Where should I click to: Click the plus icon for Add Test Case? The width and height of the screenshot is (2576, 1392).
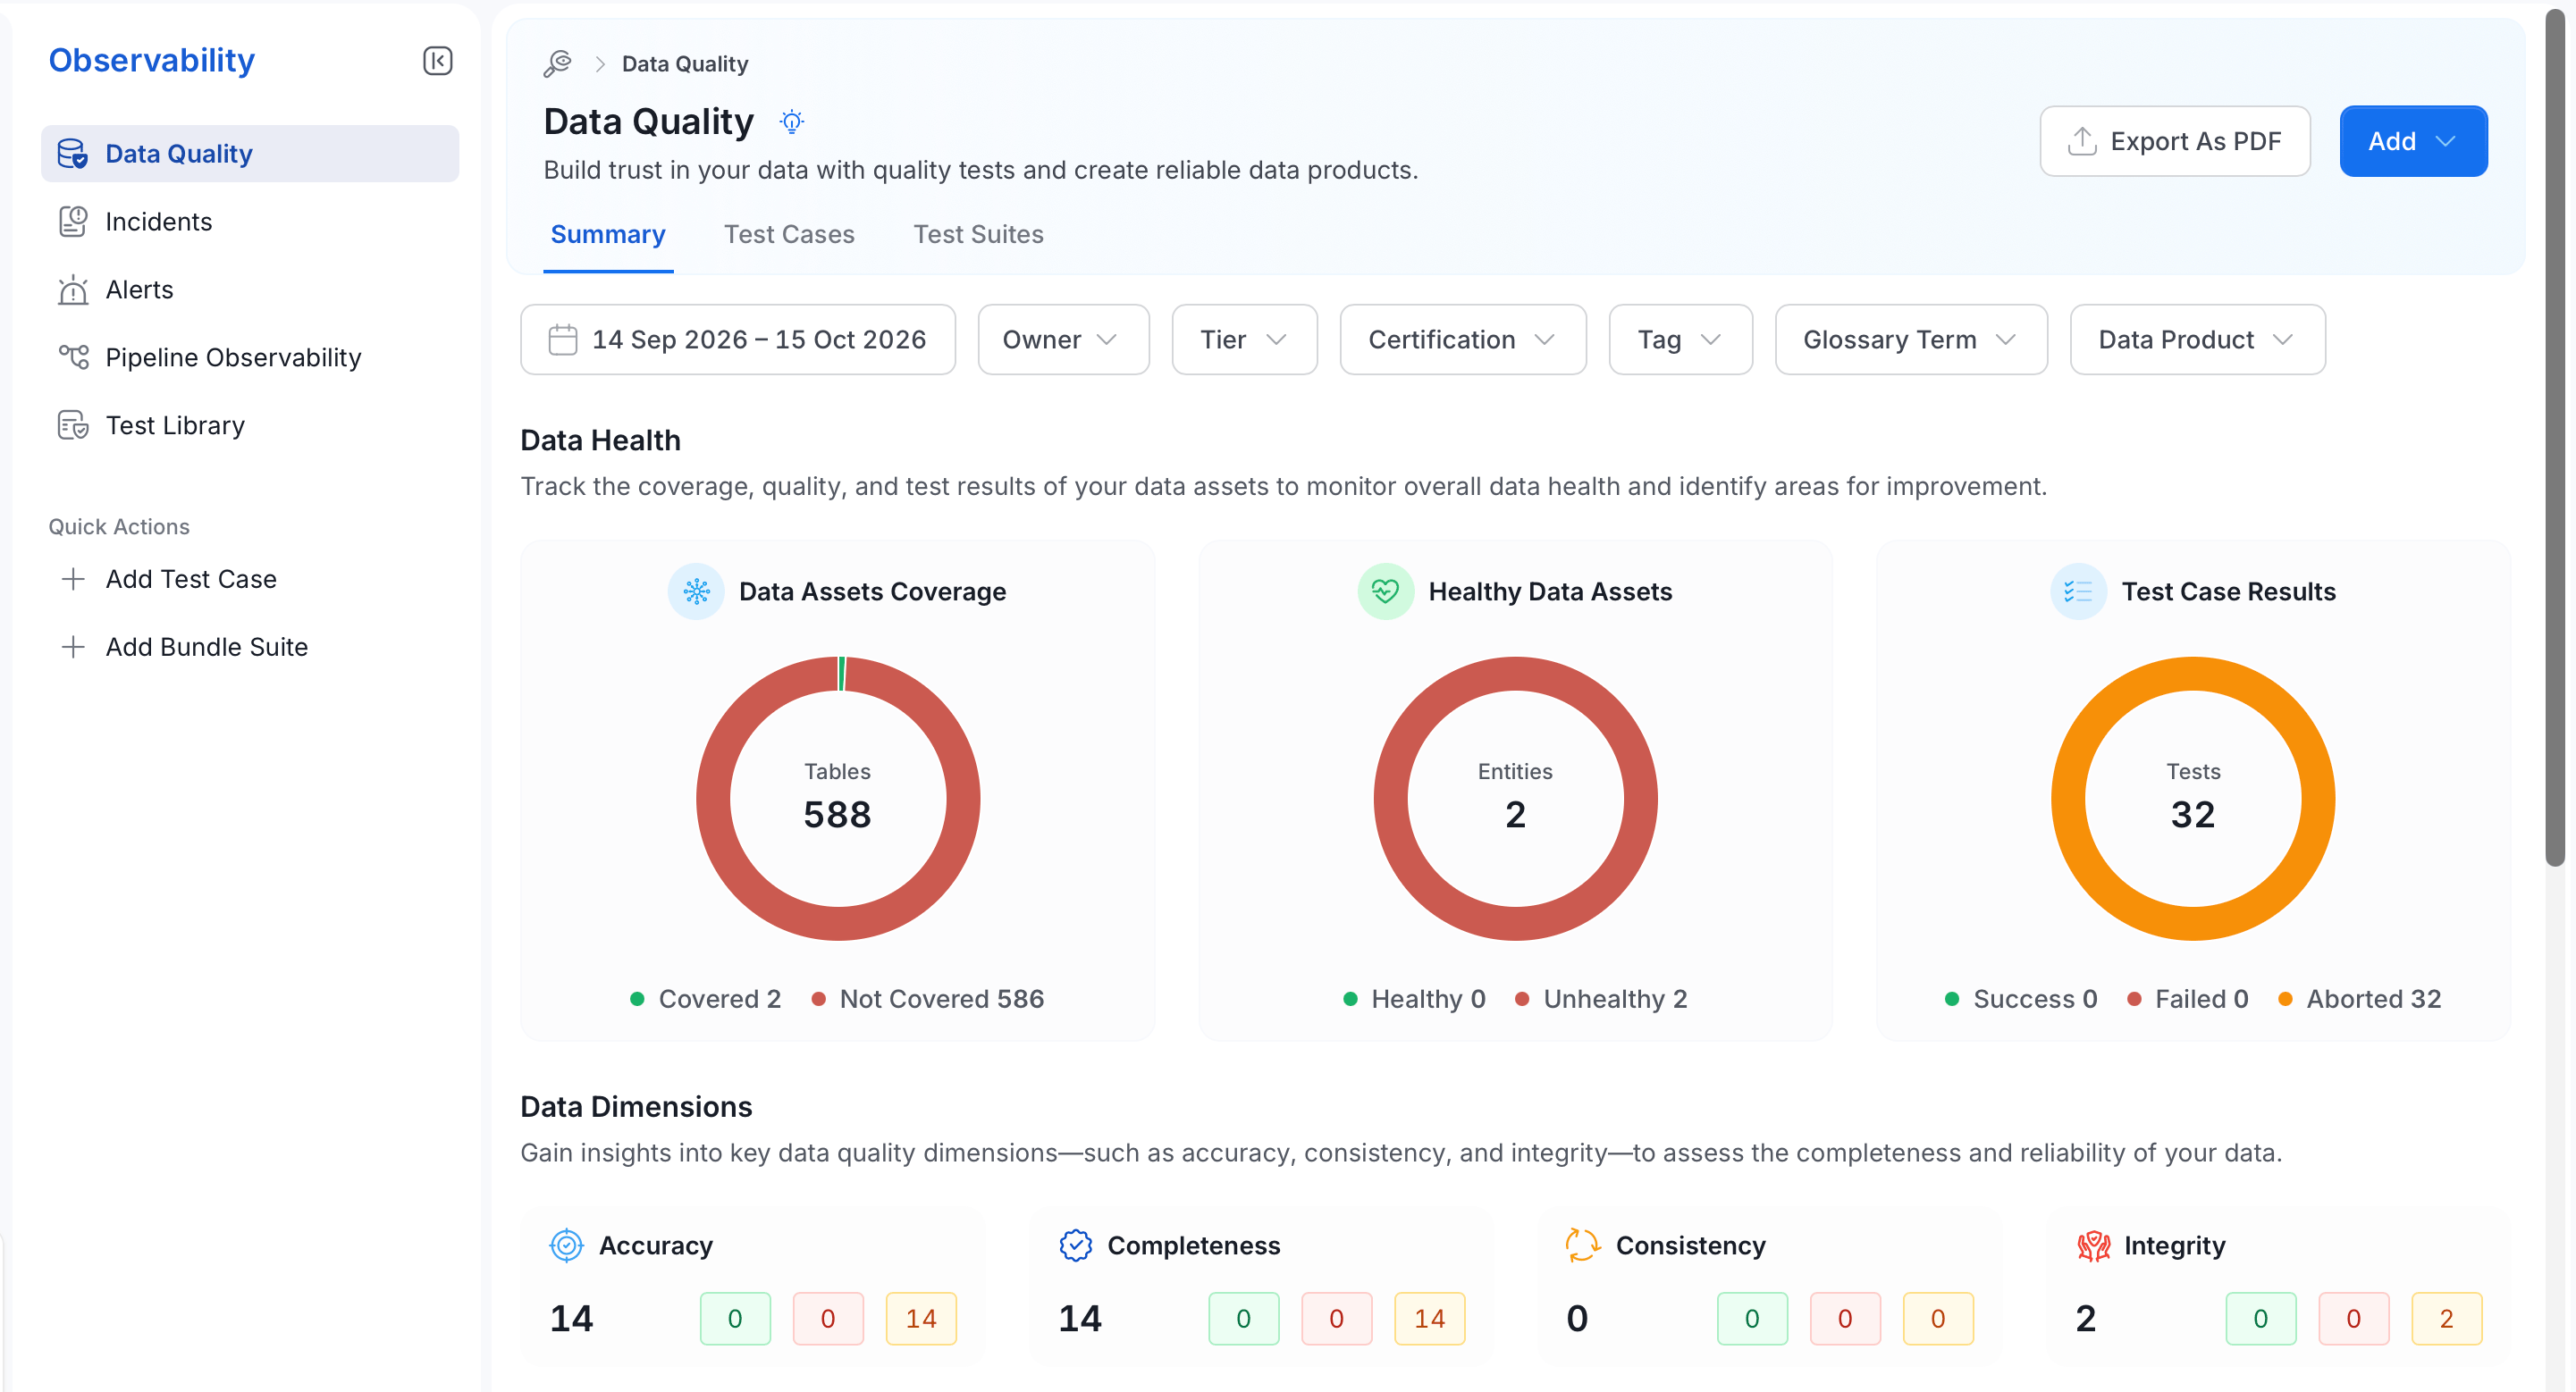point(72,580)
